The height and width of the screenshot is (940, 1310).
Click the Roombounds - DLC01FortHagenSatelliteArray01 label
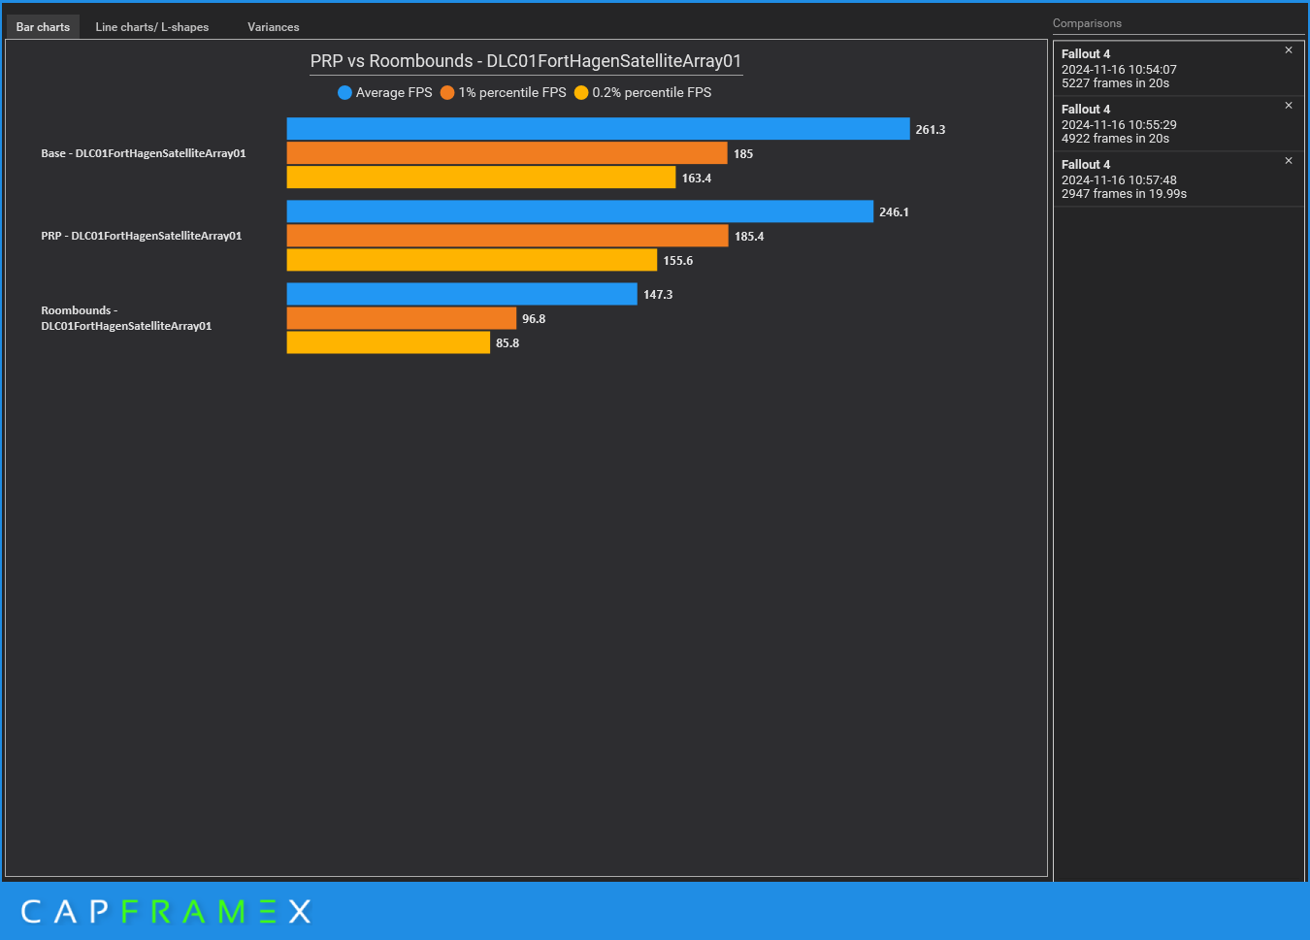pos(126,318)
